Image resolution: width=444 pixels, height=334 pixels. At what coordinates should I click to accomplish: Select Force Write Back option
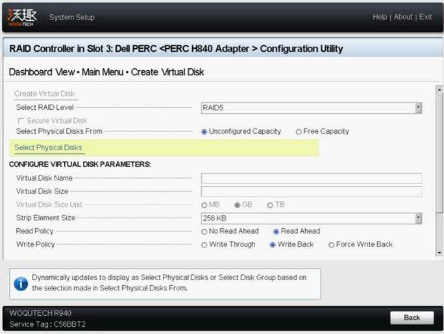tap(331, 245)
